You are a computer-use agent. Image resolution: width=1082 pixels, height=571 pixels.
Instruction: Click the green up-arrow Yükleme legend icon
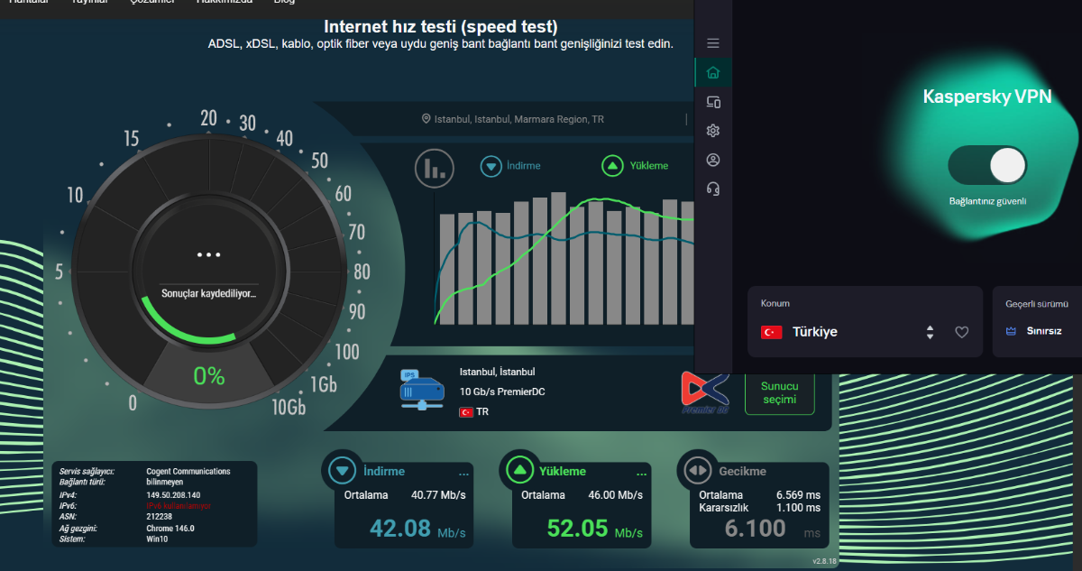coord(612,166)
